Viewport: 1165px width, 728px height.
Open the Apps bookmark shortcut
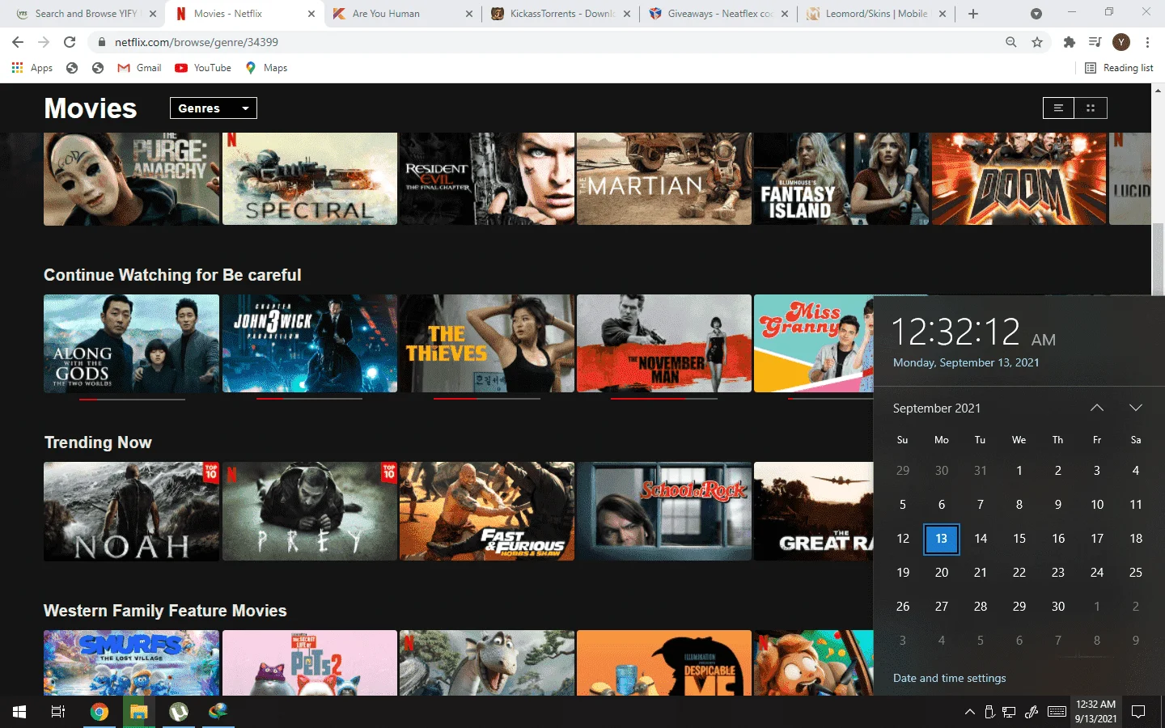(32, 68)
